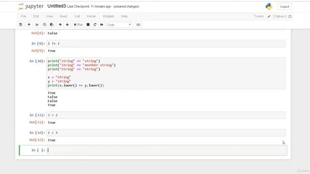The width and height of the screenshot is (310, 174).
Task: Click the Jupyter logo
Action: (x=31, y=6)
